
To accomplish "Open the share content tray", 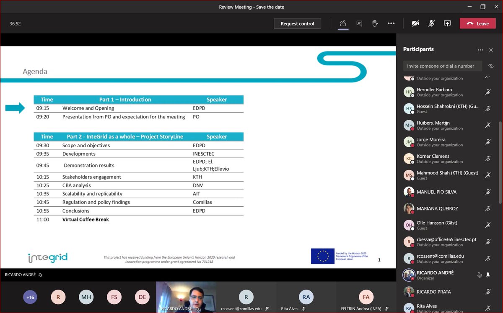I will (447, 23).
